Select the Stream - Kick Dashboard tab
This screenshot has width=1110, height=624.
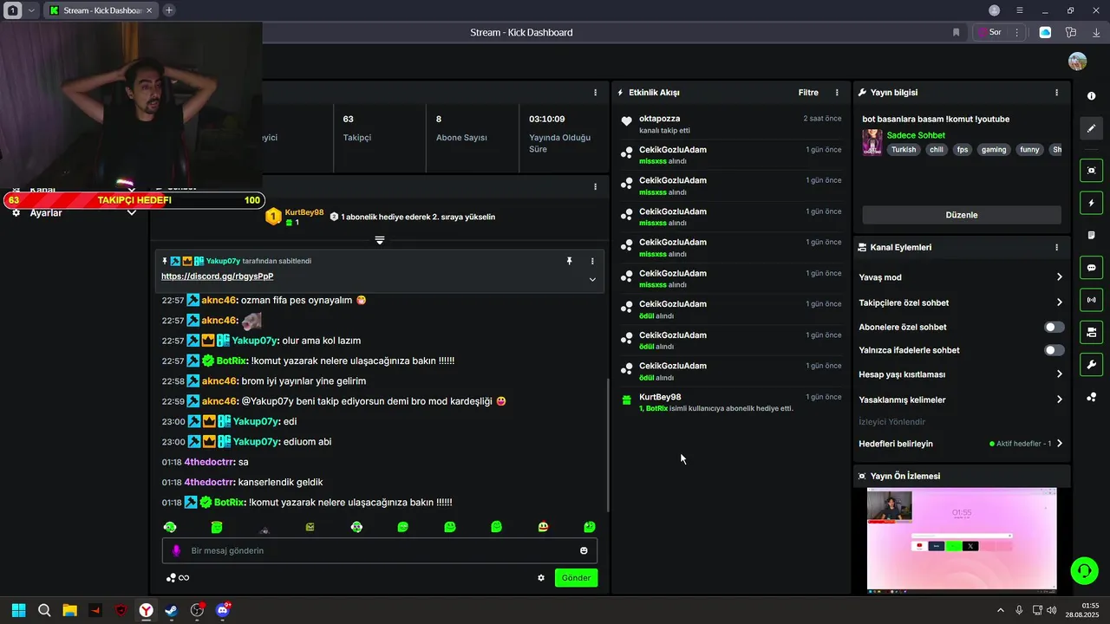[x=101, y=10]
